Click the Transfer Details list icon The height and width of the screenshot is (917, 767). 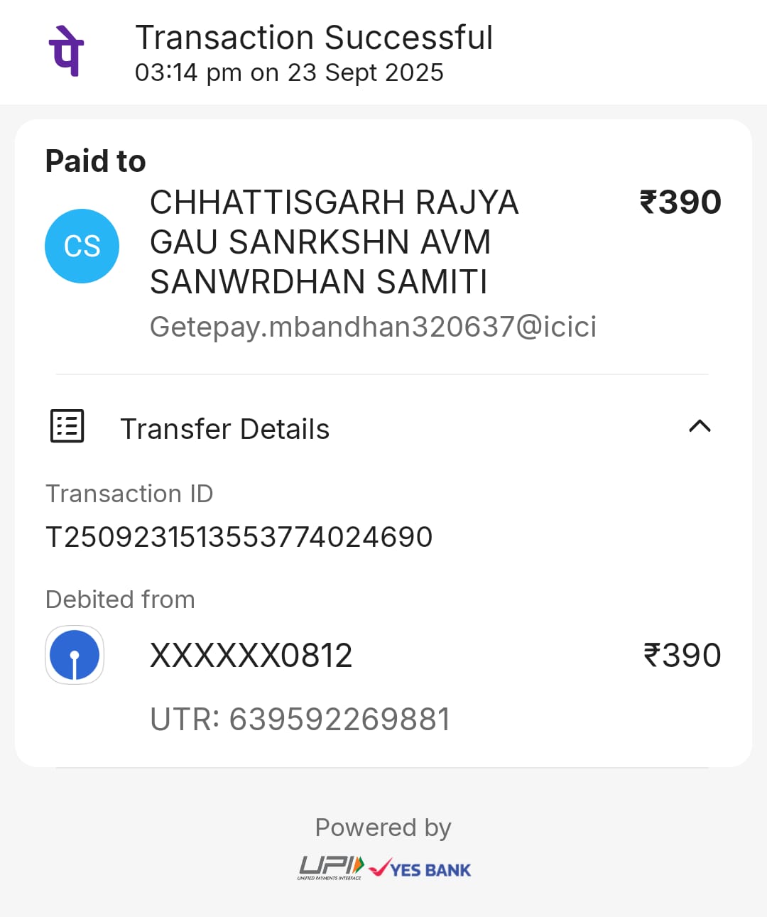[67, 426]
